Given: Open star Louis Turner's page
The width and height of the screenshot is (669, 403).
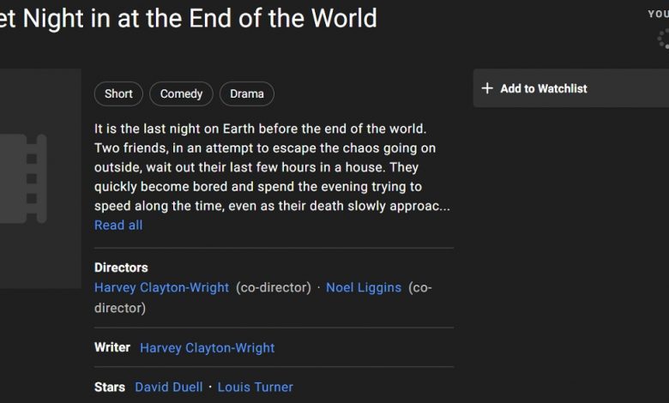Looking at the screenshot, I should click(255, 388).
